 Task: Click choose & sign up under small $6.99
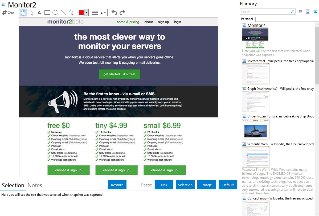(164, 170)
